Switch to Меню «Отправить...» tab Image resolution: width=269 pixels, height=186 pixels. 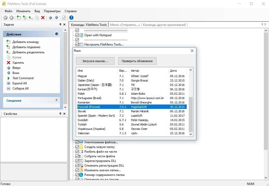(125, 25)
